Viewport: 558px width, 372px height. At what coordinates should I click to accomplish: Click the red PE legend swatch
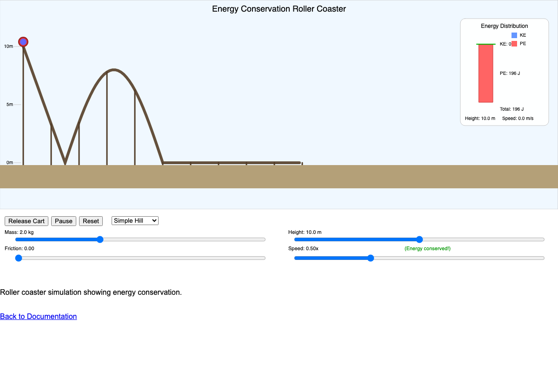tap(514, 43)
